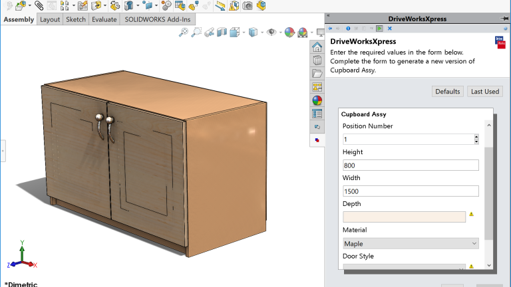Click the Zoom to Fit icon
Screen dimensions: 511x287
[184, 32]
